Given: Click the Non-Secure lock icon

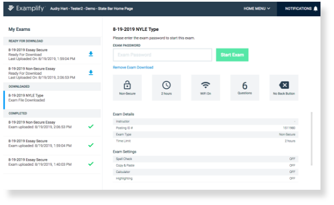Looking at the screenshot, I should [127, 85].
